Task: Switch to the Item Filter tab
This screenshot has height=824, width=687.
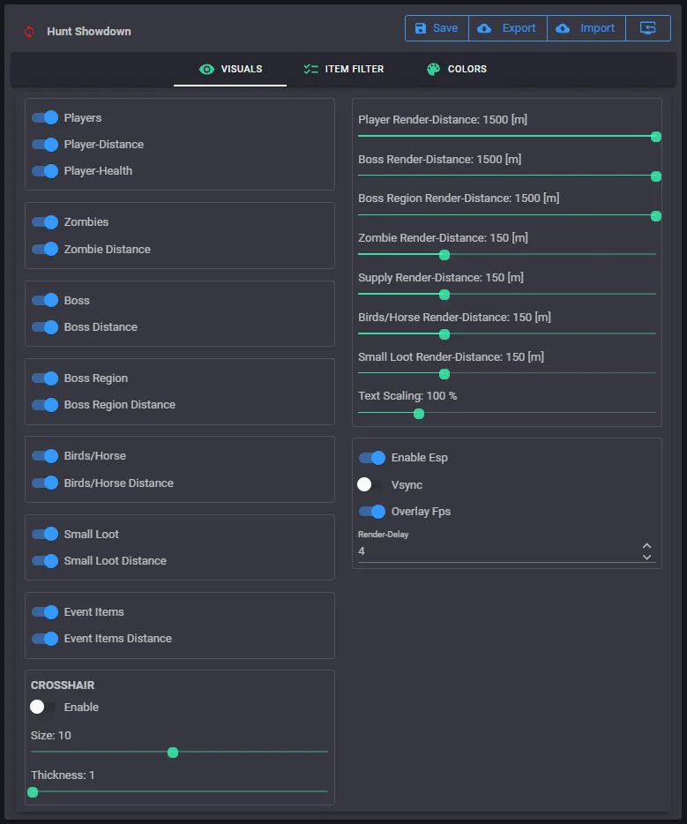Action: 343,69
